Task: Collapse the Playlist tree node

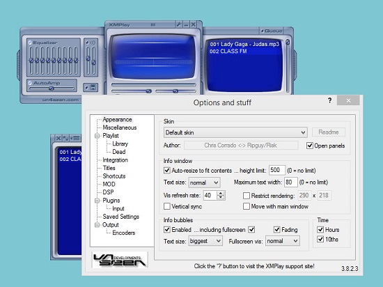Action: (97, 136)
